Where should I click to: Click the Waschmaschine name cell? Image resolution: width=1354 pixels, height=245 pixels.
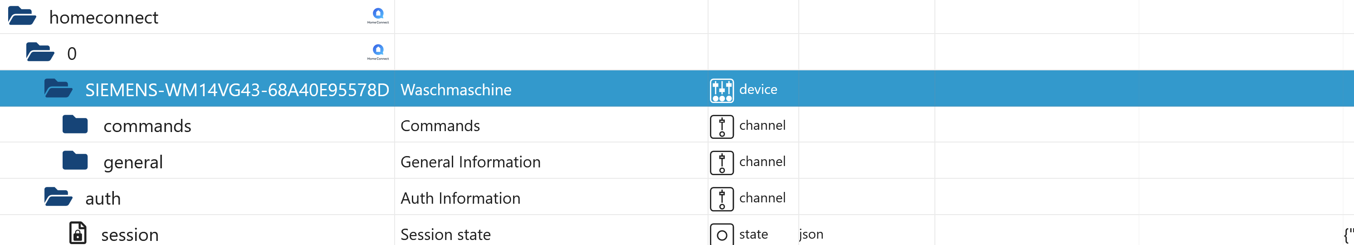(x=456, y=90)
